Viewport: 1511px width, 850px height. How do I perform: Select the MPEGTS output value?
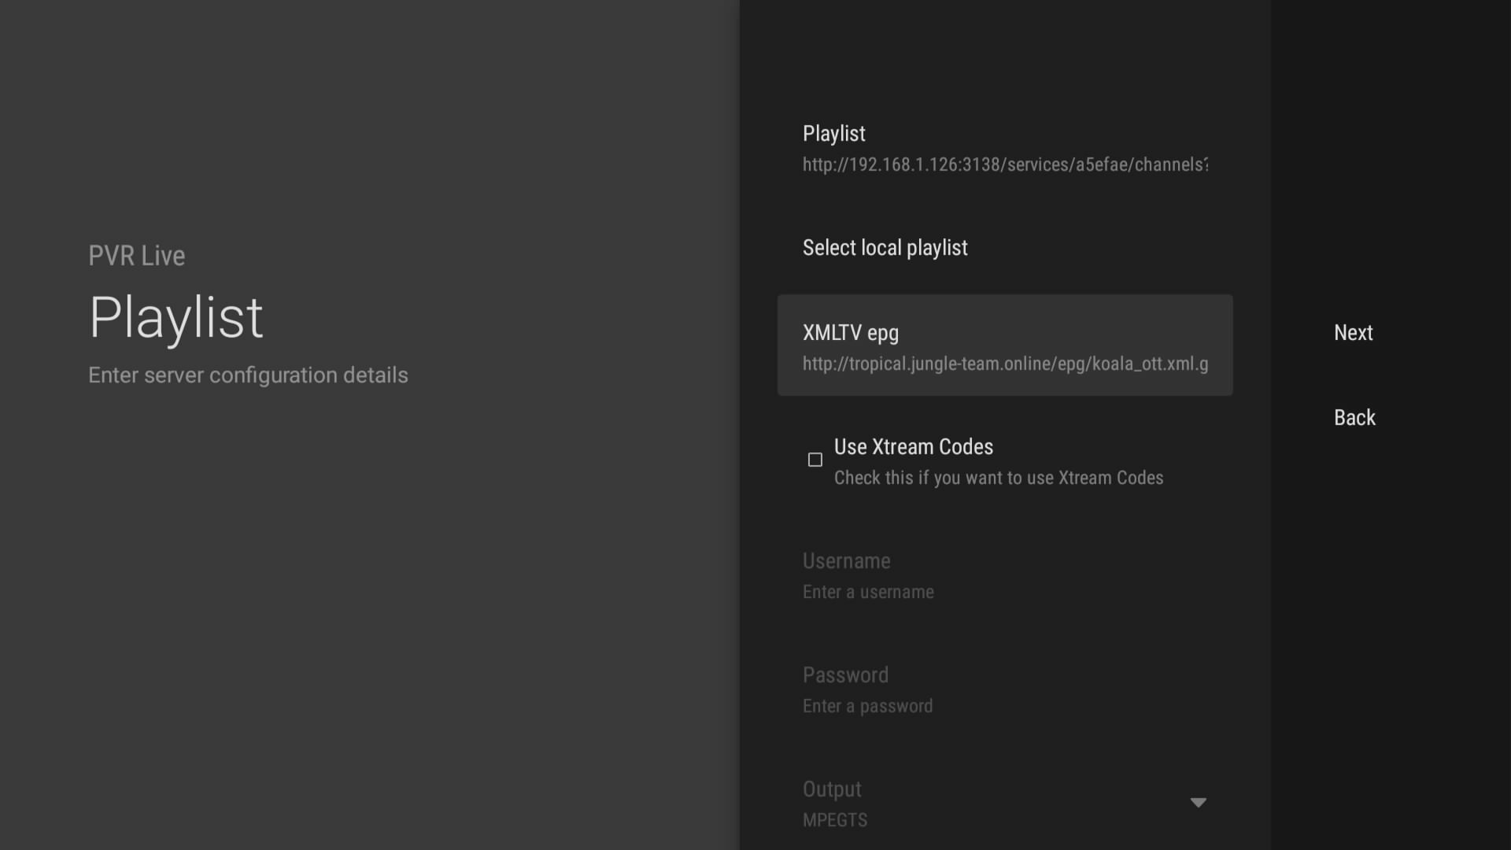point(835,820)
